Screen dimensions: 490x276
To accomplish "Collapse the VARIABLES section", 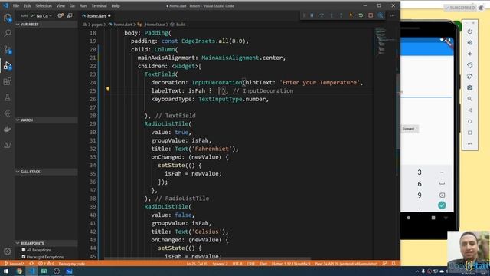I will click(x=46, y=24).
